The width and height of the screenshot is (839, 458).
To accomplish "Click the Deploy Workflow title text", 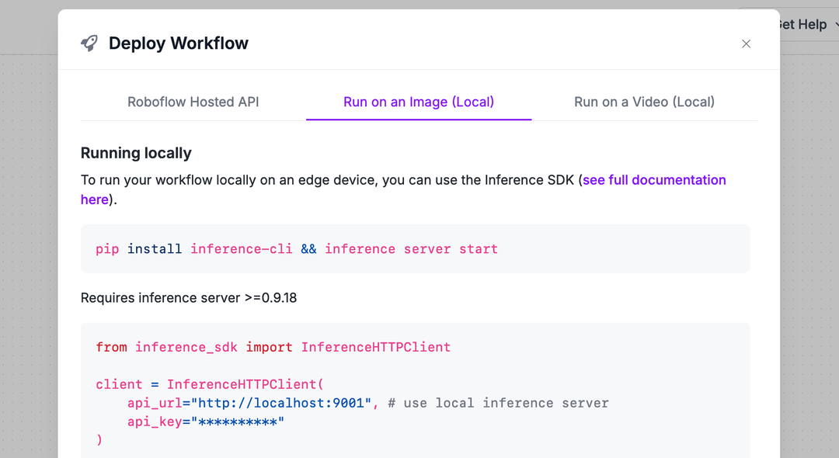I will [178, 43].
